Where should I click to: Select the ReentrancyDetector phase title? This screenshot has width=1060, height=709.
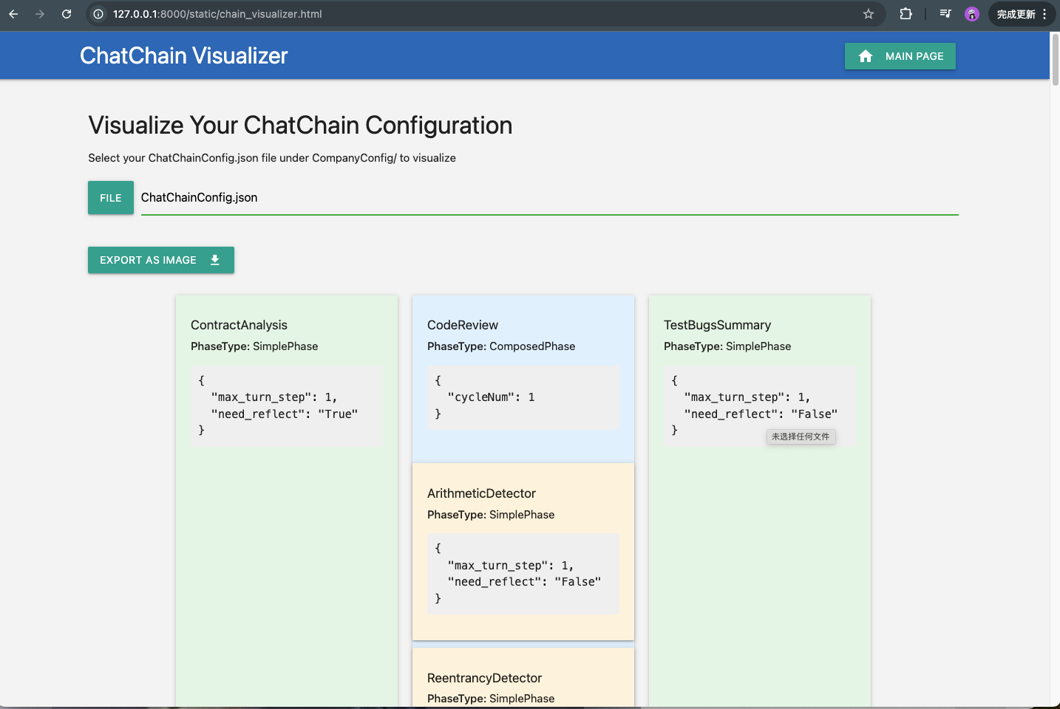click(x=484, y=678)
